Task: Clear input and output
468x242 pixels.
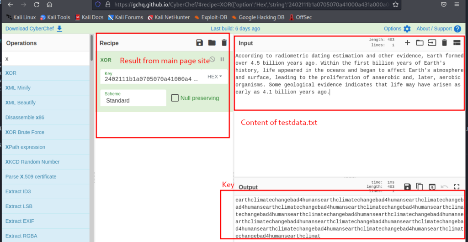Action: 444,43
